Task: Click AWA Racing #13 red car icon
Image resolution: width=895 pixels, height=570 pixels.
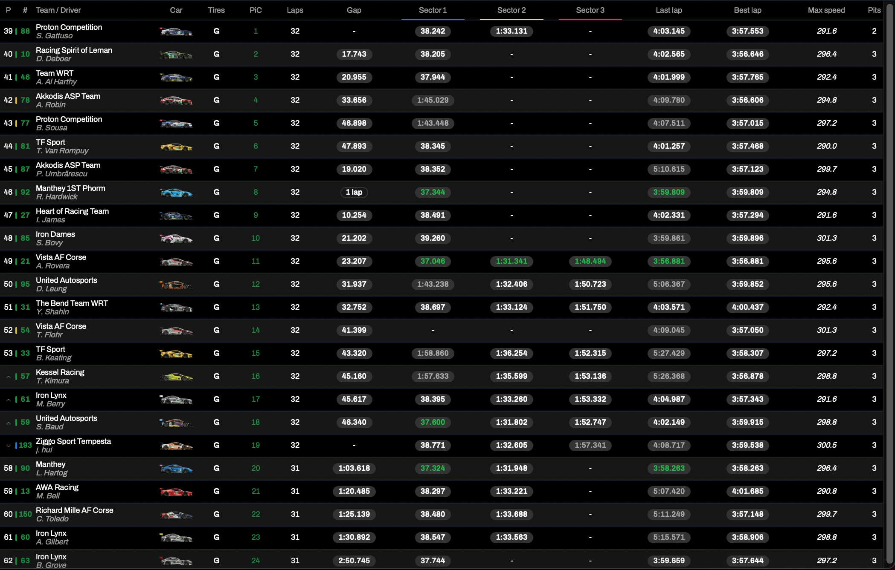Action: [176, 491]
